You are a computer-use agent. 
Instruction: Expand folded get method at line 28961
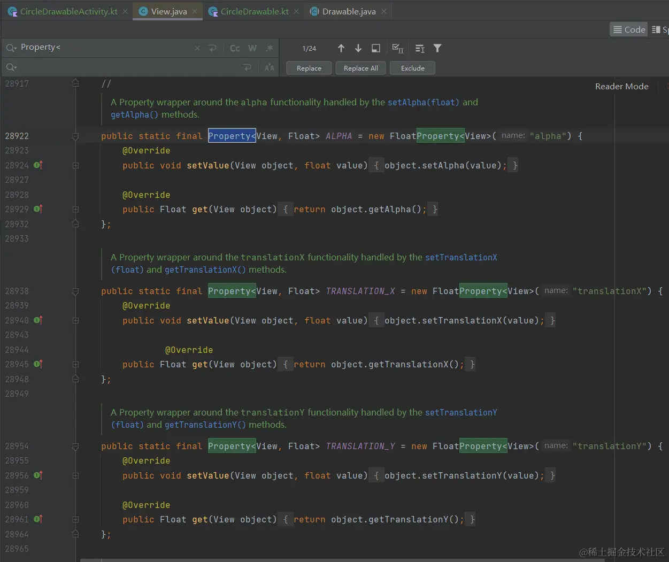point(75,520)
